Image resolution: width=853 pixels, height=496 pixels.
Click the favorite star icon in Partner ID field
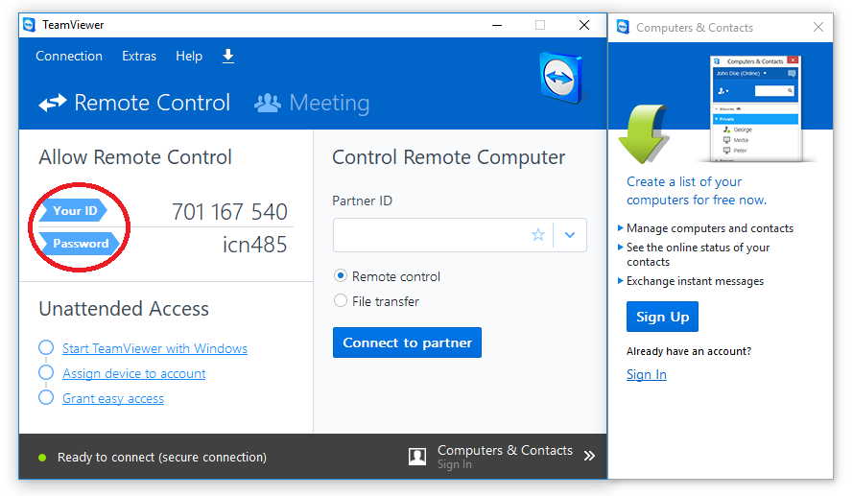[x=538, y=235]
